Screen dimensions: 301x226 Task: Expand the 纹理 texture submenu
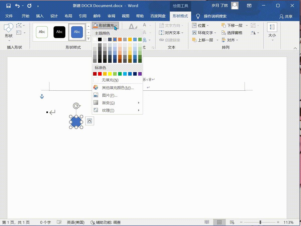pyautogui.click(x=108, y=110)
